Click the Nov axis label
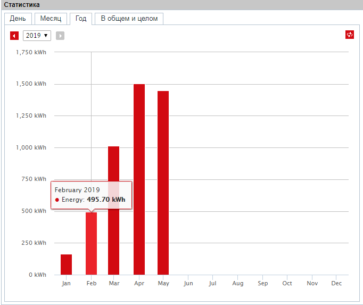Image resolution: width=363 pixels, height=305 pixels. [x=312, y=283]
